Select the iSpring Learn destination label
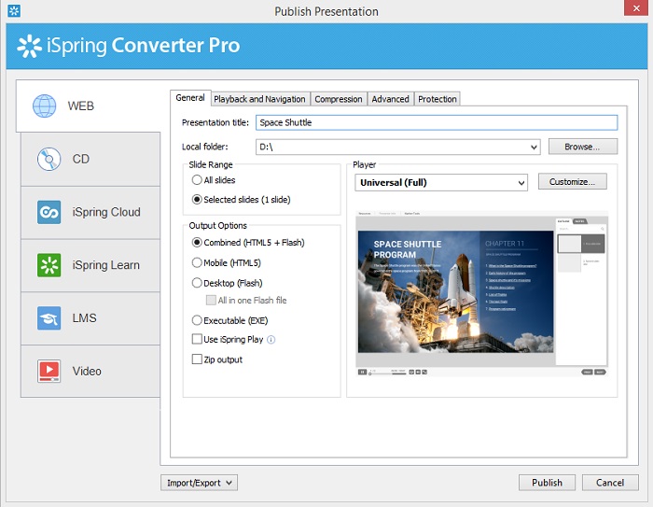The image size is (653, 507). coord(105,265)
